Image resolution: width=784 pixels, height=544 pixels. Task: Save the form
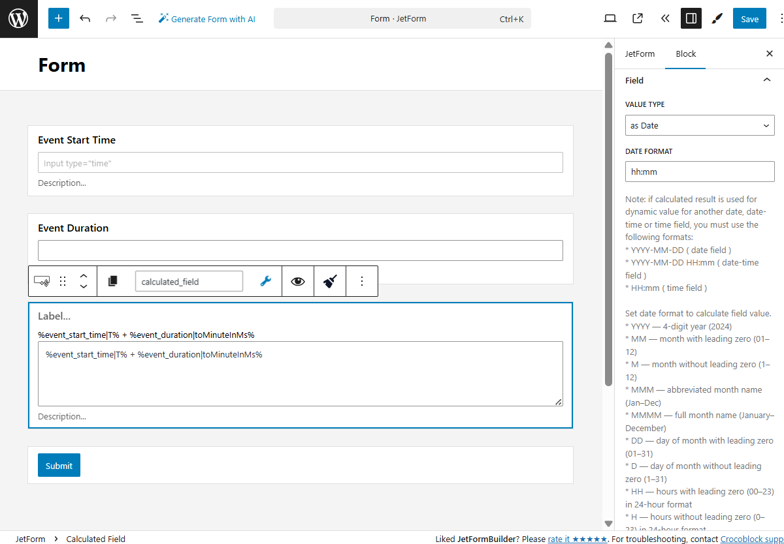(749, 18)
